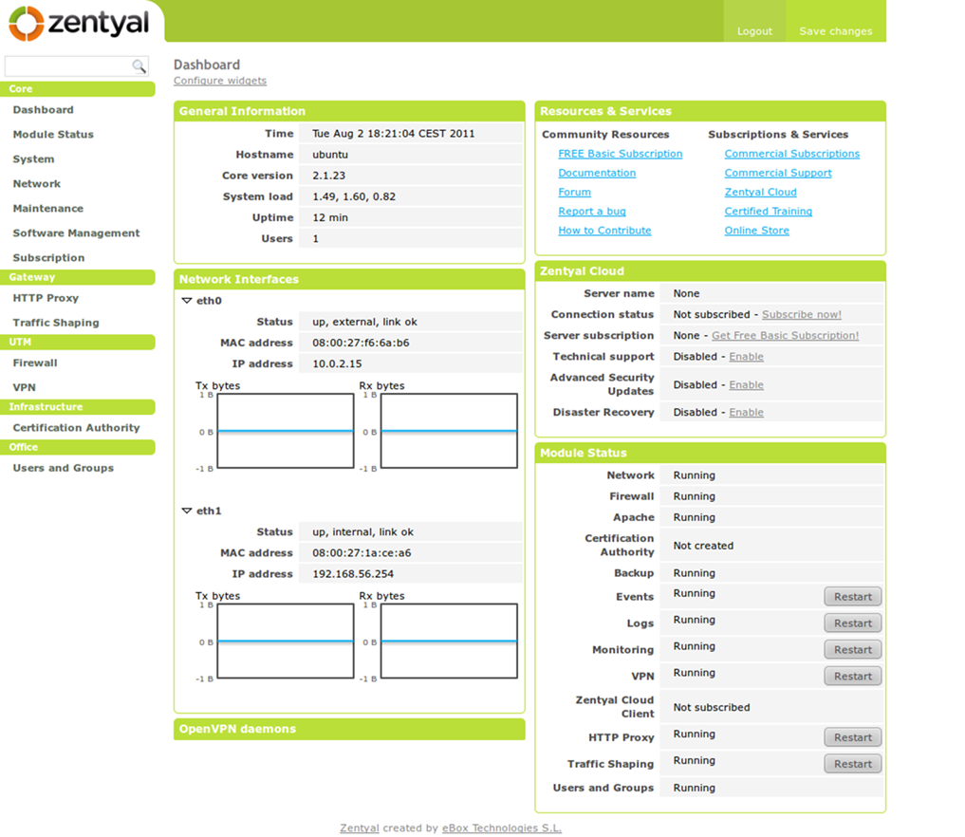This screenshot has width=965, height=837.
Task: Restart the Events module
Action: tap(852, 596)
